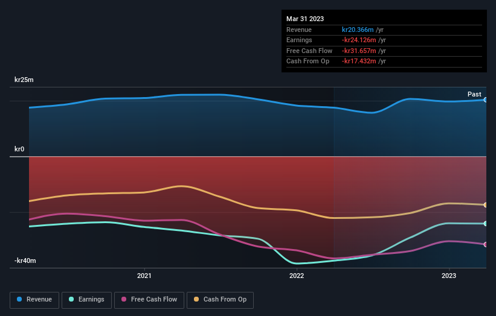Click the Free Cash Flow endpoint marker
The image size is (496, 316).
[x=485, y=244]
